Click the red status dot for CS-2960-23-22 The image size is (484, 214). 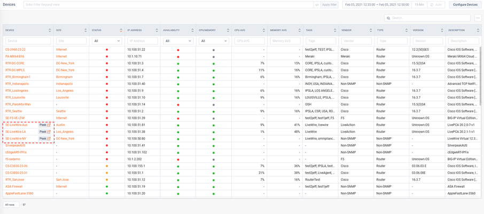pos(107,49)
